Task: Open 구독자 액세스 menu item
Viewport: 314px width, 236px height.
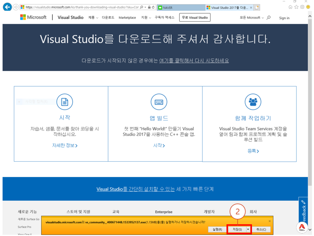Action: [x=164, y=18]
